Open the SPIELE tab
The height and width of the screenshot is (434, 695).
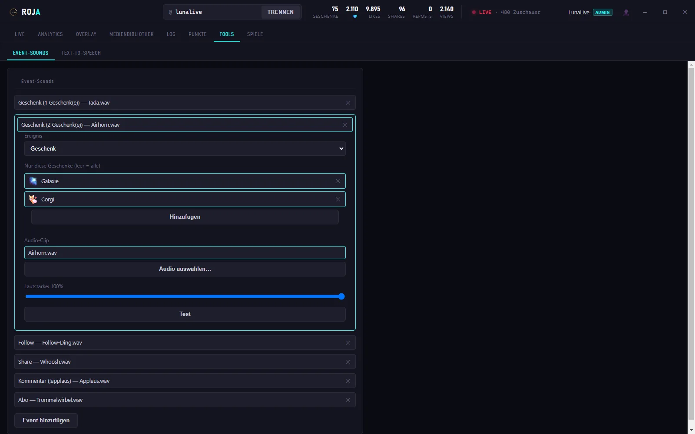(255, 34)
